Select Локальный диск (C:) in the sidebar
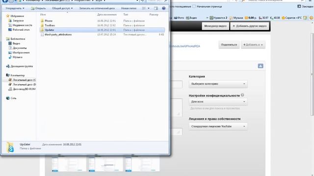The height and width of the screenshot is (176, 314). coord(24,80)
